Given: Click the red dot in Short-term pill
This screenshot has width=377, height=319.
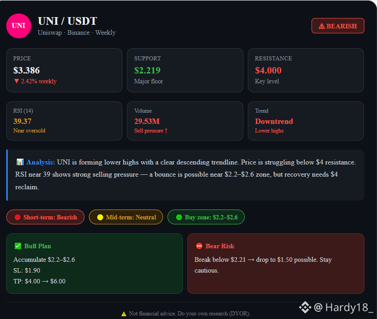Looking at the screenshot, I should [18, 217].
